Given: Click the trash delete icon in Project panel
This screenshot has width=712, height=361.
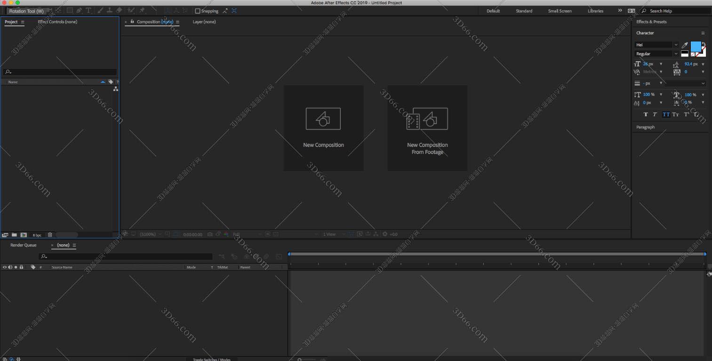Looking at the screenshot, I should 50,234.
